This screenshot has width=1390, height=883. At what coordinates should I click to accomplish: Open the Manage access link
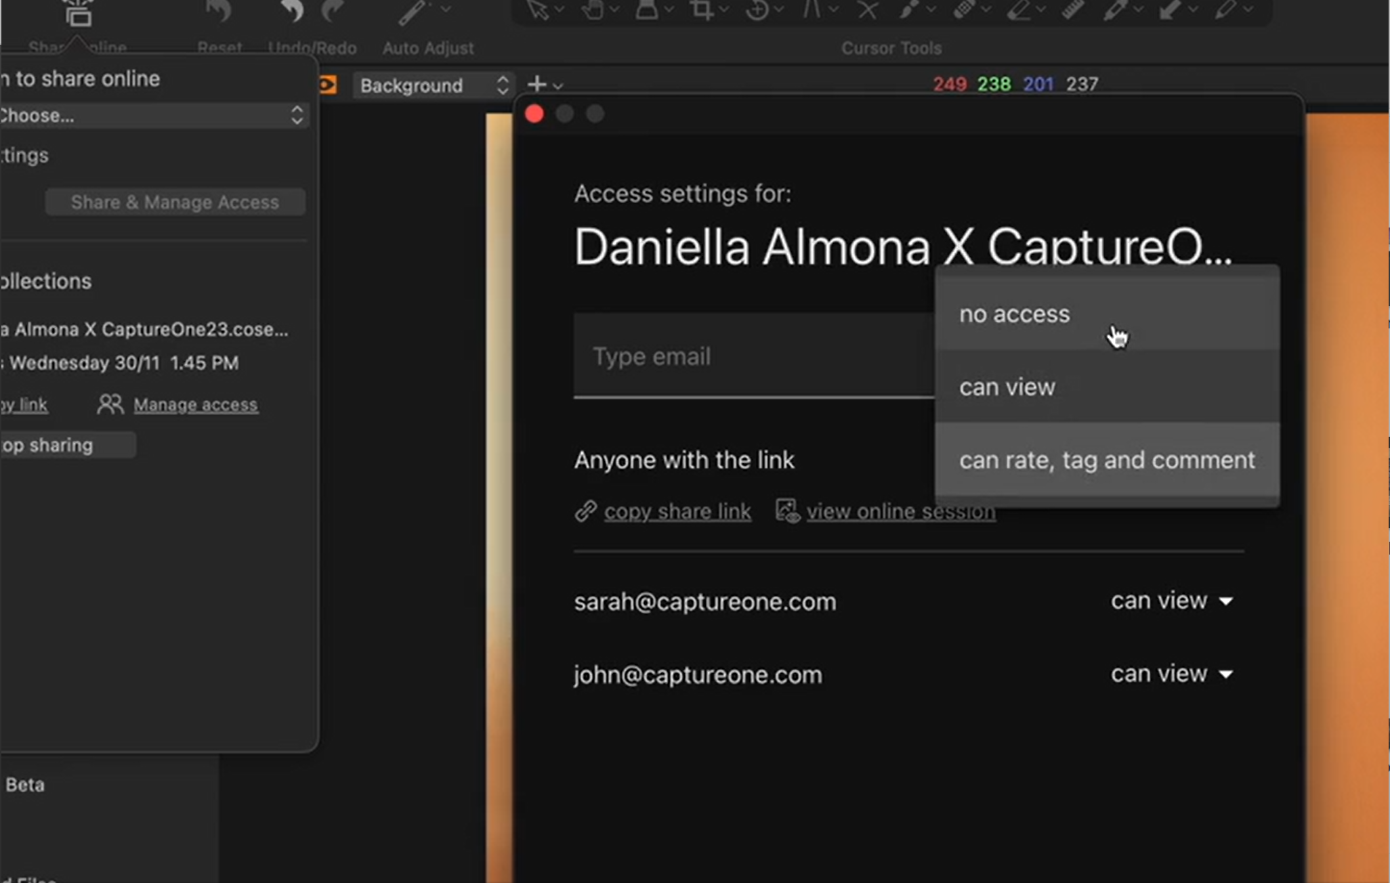pos(195,404)
